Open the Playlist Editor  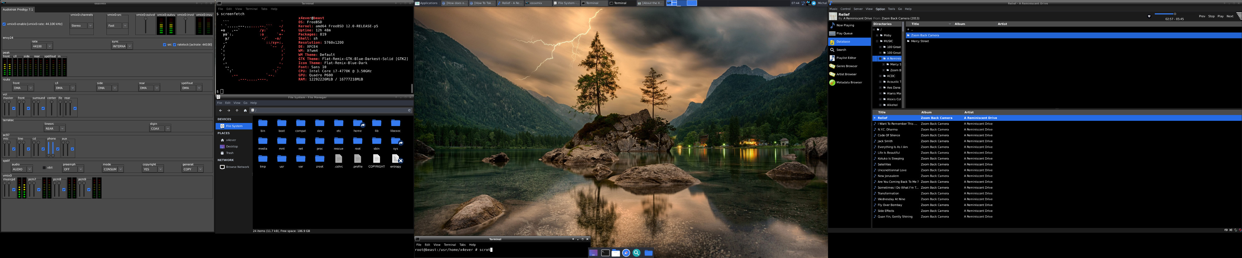849,58
